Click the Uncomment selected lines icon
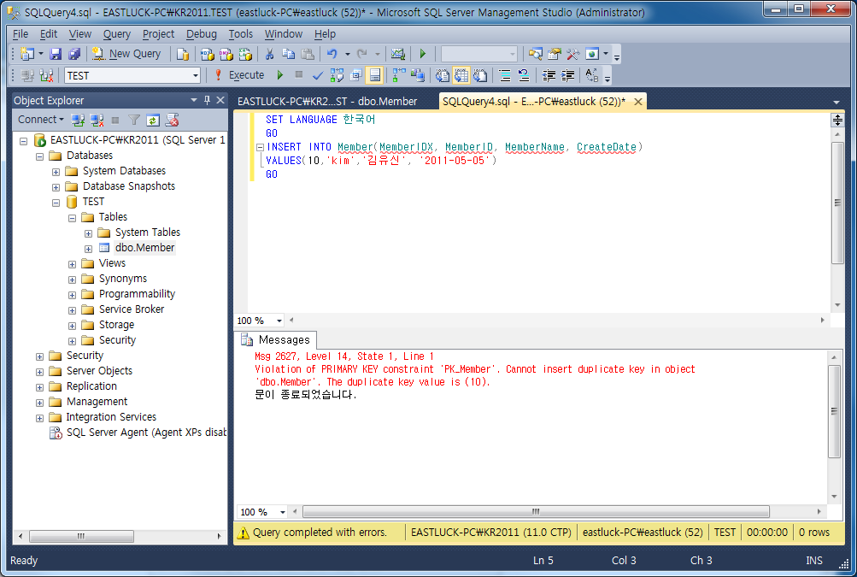Viewport: 857px width, 577px height. coord(524,75)
